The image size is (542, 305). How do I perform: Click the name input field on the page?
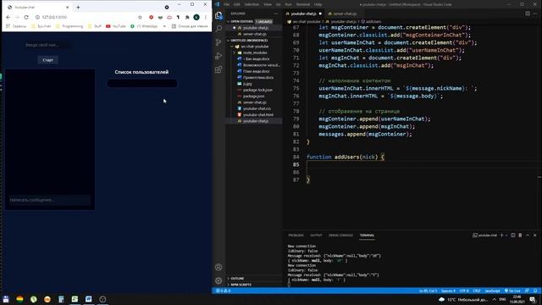click(47, 45)
